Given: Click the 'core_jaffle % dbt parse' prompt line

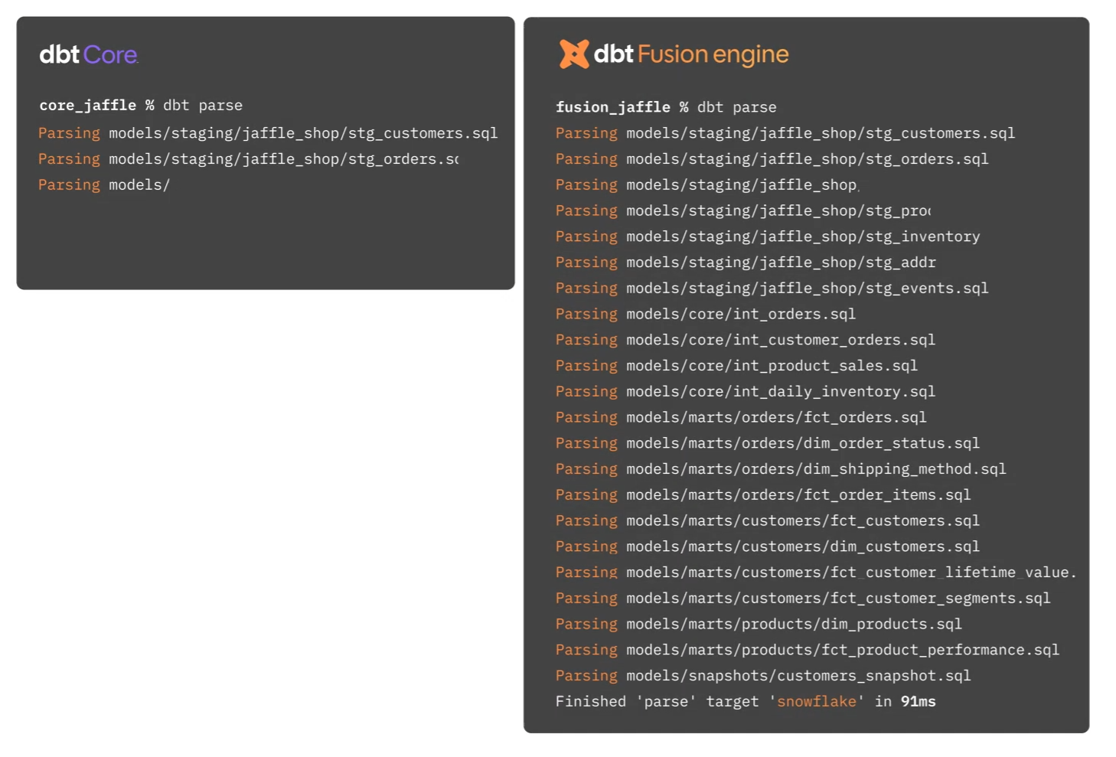Looking at the screenshot, I should (x=141, y=106).
